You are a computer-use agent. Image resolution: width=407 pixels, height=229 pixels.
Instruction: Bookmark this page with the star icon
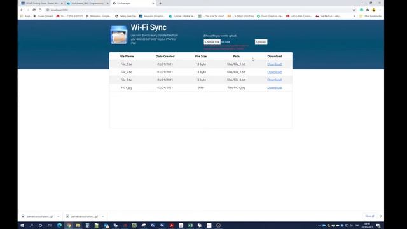point(354,10)
